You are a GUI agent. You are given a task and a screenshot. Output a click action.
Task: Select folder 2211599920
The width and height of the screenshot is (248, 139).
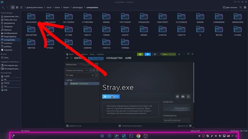pos(69,18)
